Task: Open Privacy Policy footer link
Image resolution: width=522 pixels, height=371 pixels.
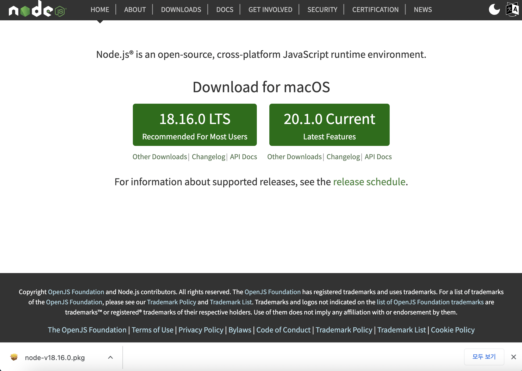Action: pyautogui.click(x=201, y=330)
